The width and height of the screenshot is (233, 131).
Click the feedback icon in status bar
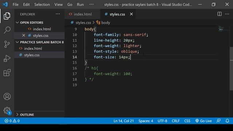pyautogui.click(x=218, y=121)
